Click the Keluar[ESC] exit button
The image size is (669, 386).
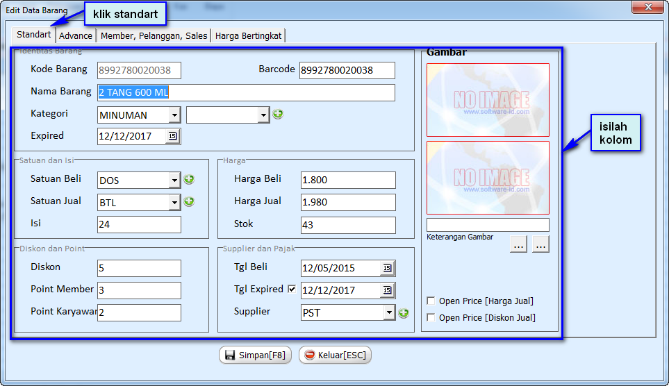tap(336, 355)
